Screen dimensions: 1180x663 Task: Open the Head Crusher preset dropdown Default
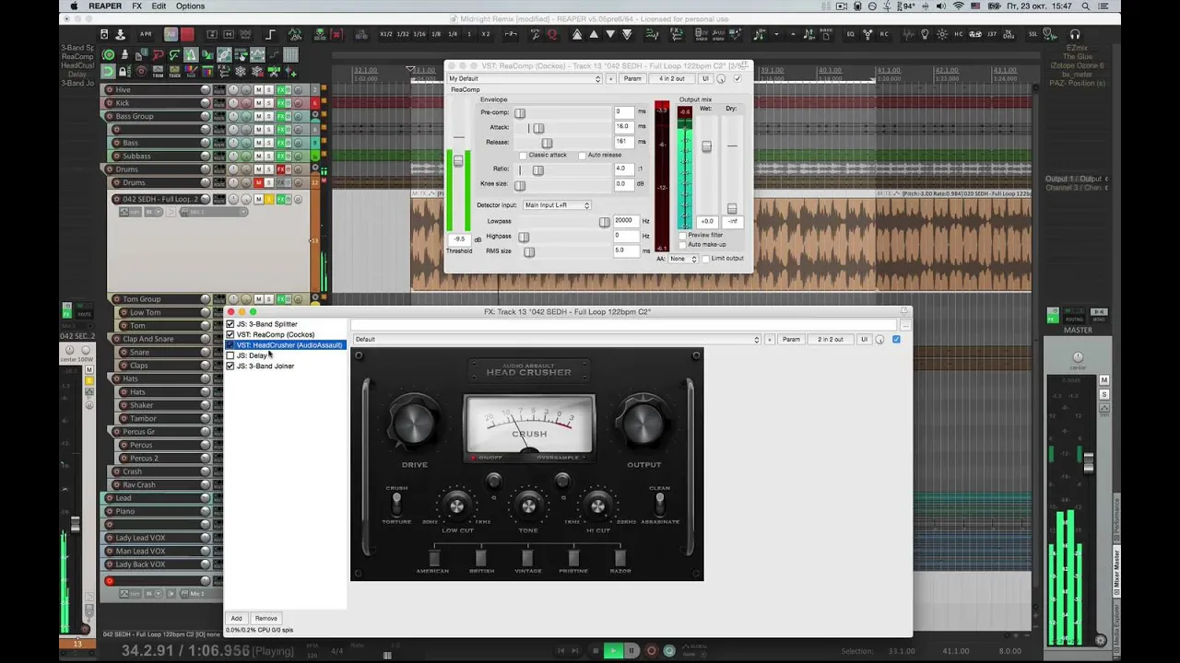pyautogui.click(x=557, y=340)
